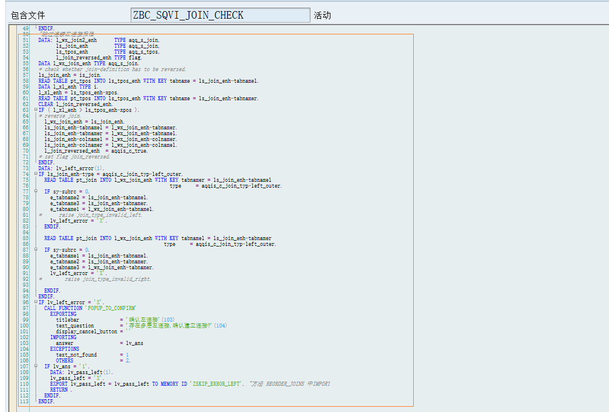Click the ZBC_SQVI_JOIN_CHECK include name field

click(x=220, y=15)
